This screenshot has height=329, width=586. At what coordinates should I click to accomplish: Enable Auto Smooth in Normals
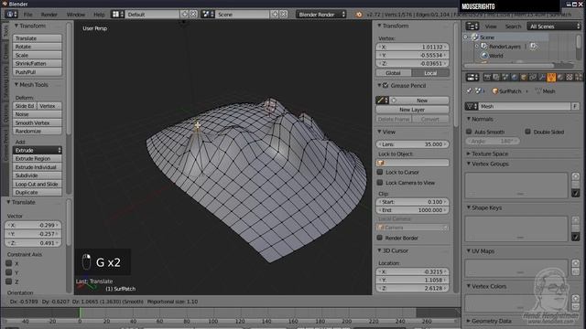coord(469,132)
